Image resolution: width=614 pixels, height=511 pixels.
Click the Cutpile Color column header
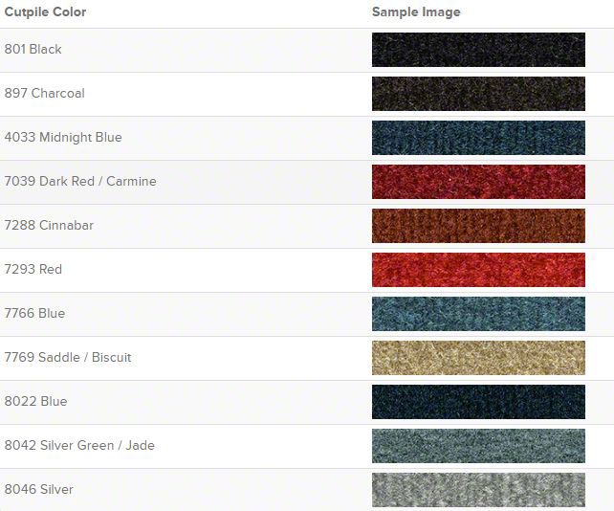(45, 11)
